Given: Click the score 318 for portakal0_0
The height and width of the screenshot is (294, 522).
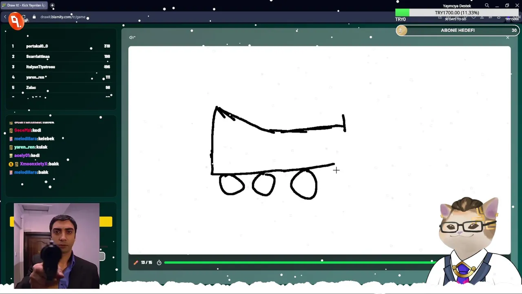Looking at the screenshot, I should pos(107,46).
